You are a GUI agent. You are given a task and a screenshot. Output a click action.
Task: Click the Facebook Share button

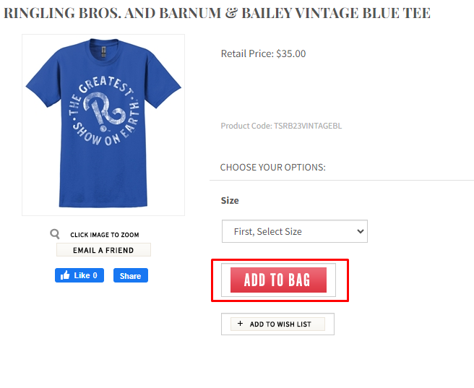pyautogui.click(x=131, y=275)
